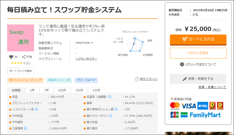
Task: Click ポートフォリオ追加 button
Action: tap(21, 71)
